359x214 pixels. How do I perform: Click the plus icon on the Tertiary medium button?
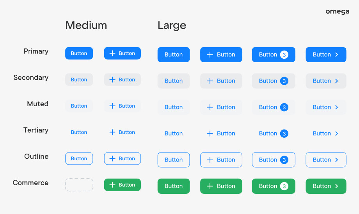[112, 132]
